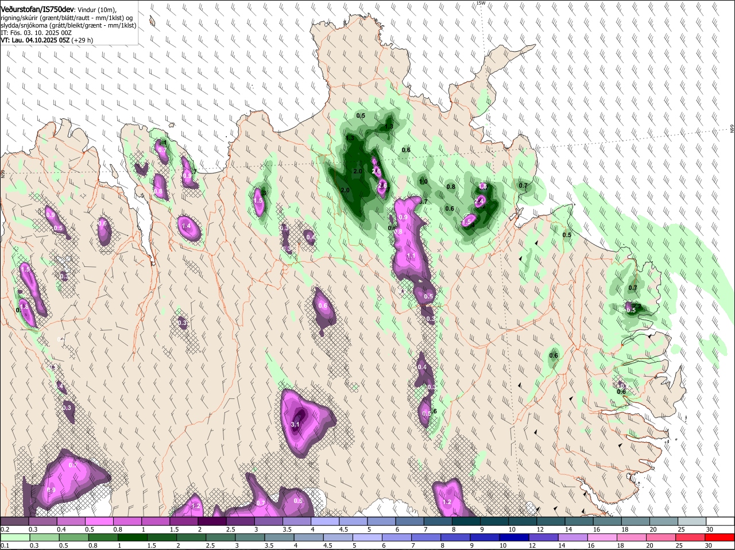The height and width of the screenshot is (550, 735).
Task: Select the pale green 0.1 swatch in lower legend
Action: tap(15, 537)
